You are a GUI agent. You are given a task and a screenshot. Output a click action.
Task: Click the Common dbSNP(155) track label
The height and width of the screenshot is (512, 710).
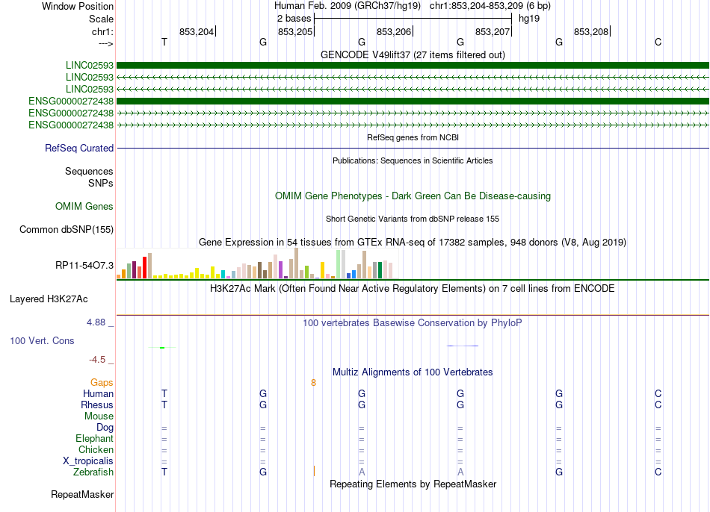(x=67, y=230)
